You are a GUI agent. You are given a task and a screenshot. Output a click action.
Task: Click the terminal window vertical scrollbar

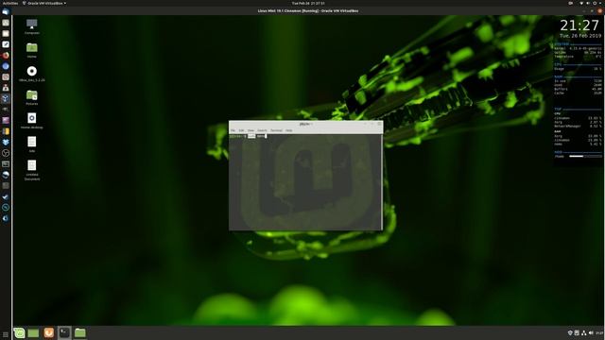coord(382,182)
